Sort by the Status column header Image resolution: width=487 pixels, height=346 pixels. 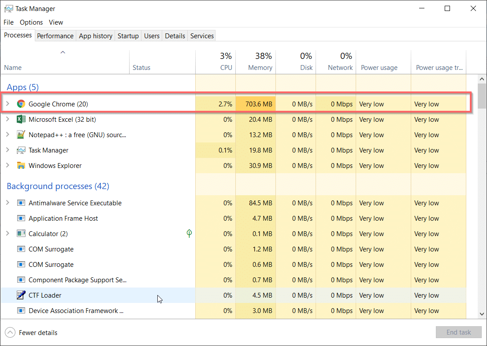(162, 62)
